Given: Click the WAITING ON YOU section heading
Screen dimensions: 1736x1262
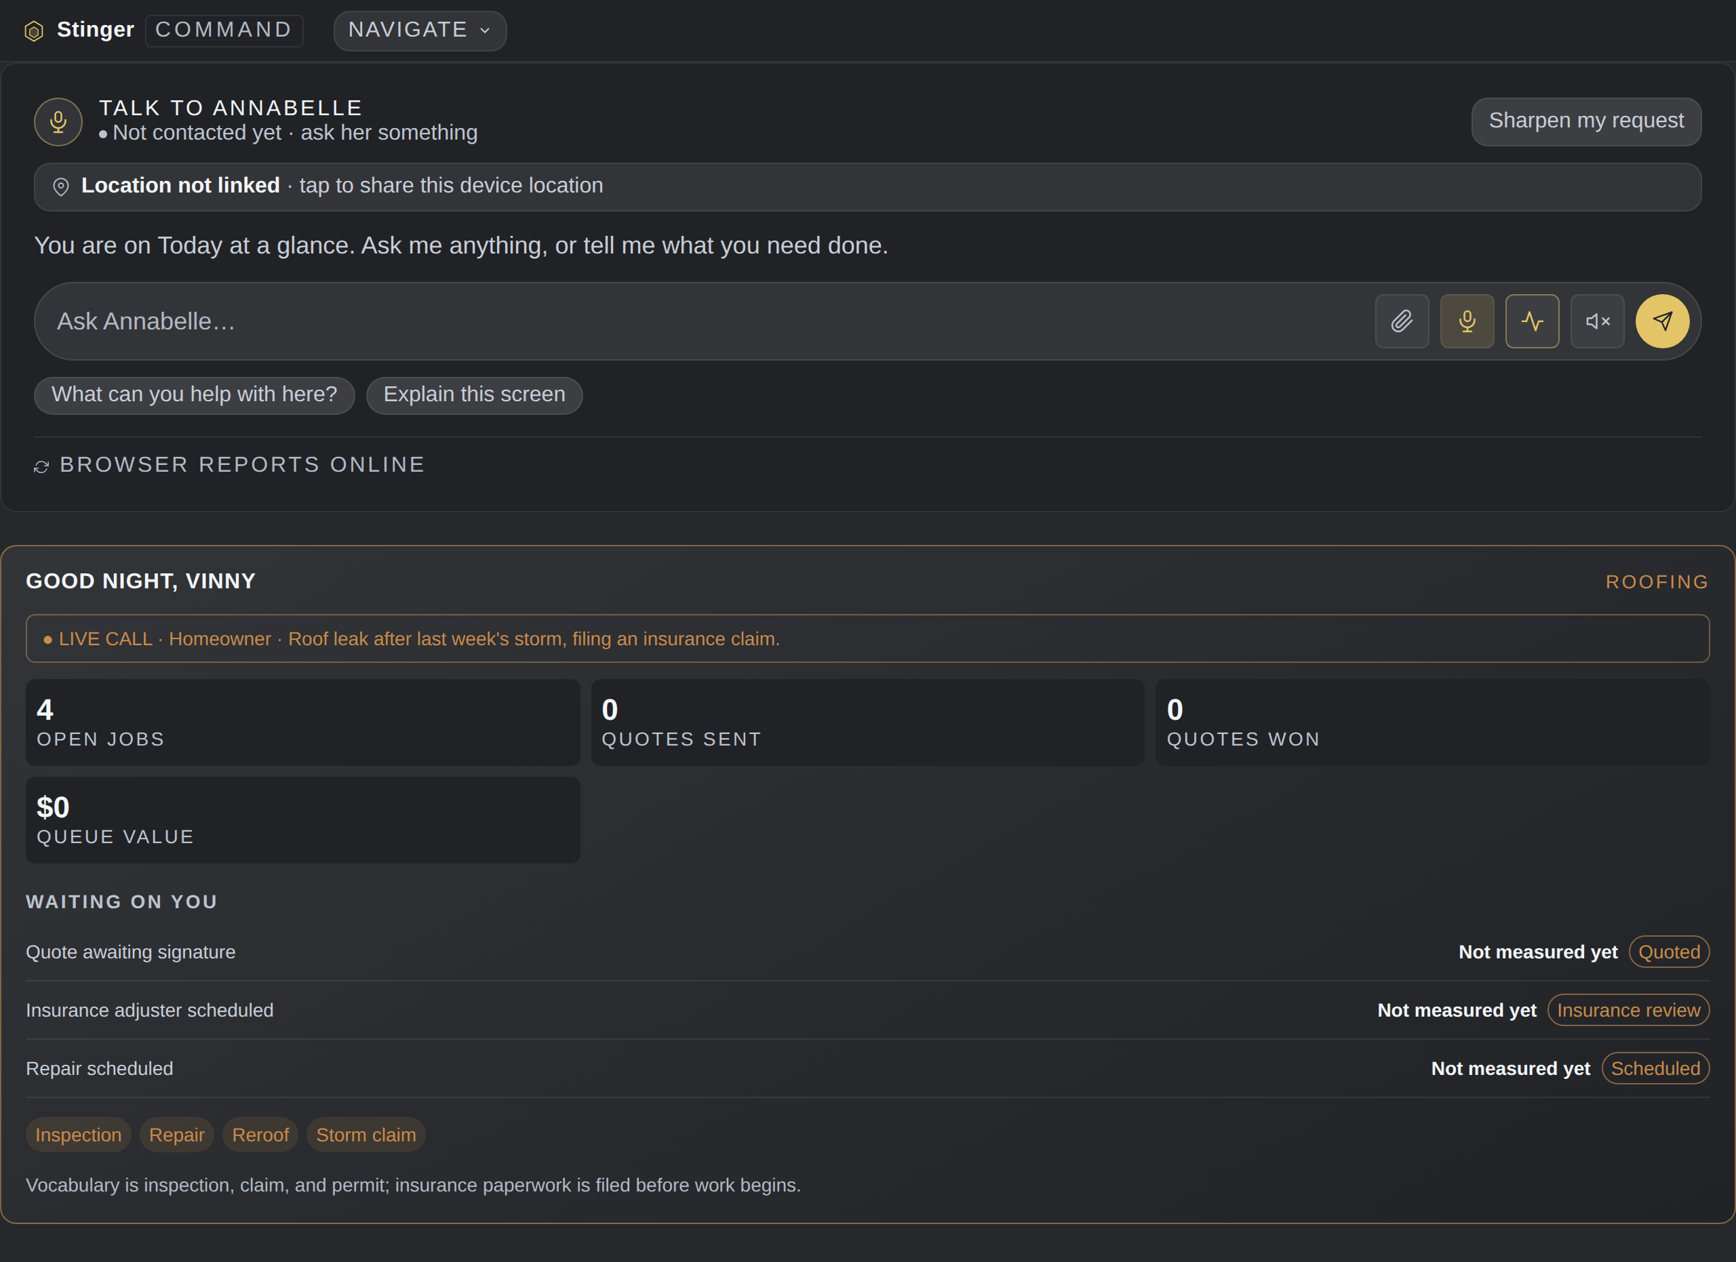Looking at the screenshot, I should click(x=121, y=901).
